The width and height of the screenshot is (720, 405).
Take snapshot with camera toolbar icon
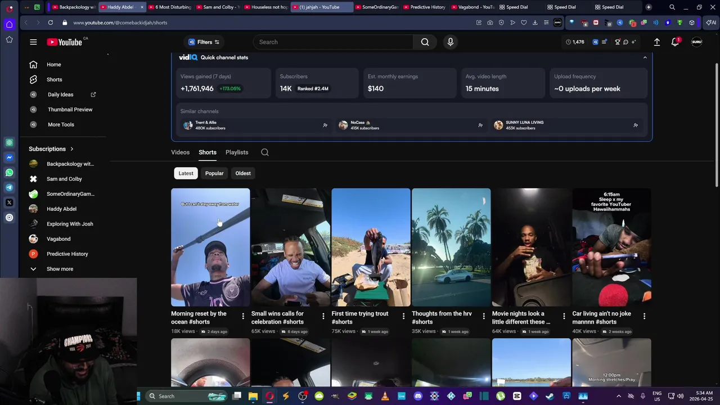click(490, 22)
